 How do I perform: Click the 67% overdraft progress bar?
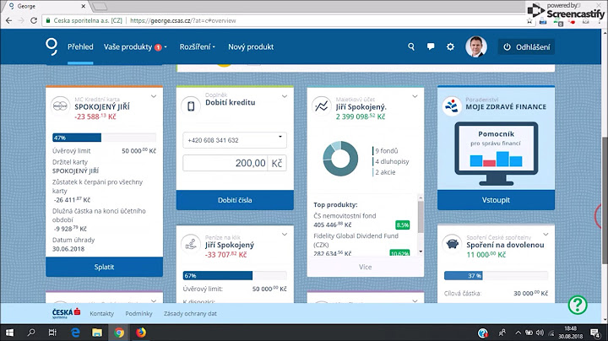pyautogui.click(x=235, y=275)
